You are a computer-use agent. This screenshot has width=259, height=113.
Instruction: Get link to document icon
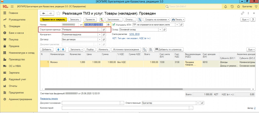[243, 13]
